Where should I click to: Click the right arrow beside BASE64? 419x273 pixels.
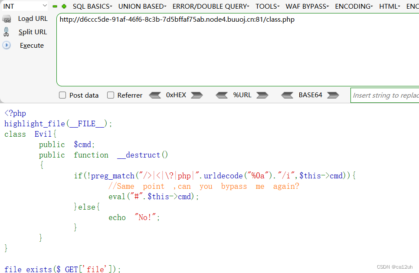pyautogui.click(x=333, y=95)
